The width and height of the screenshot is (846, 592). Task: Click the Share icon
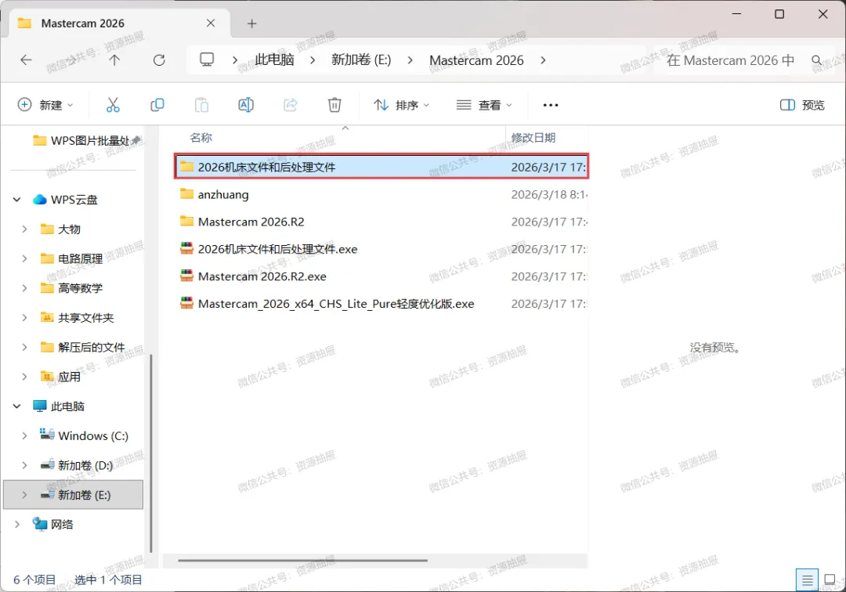291,105
